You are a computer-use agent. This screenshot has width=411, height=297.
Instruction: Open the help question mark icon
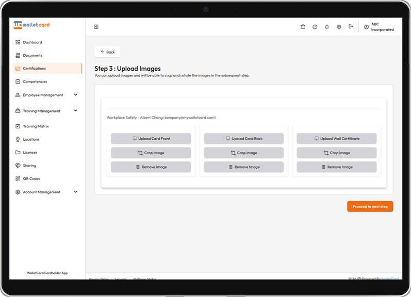(315, 27)
